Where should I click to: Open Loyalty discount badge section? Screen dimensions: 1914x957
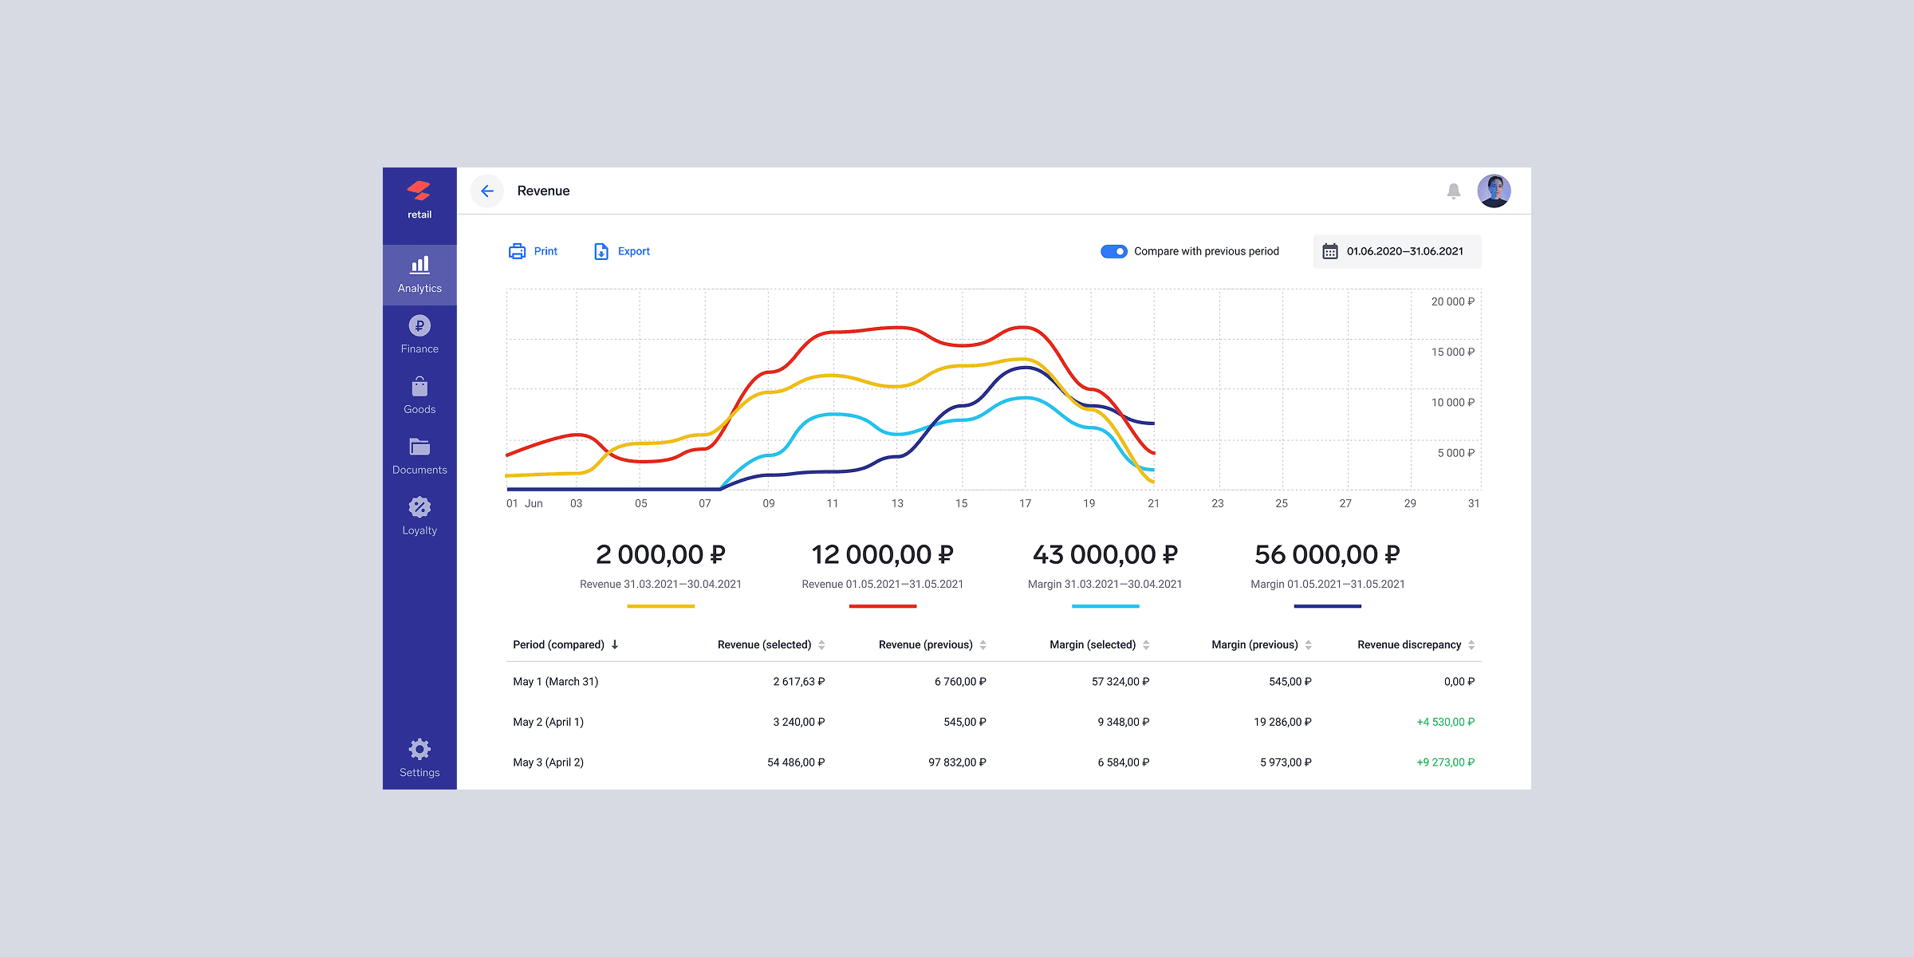coord(419,517)
